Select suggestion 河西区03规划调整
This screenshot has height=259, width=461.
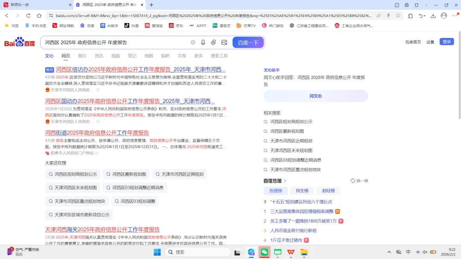[x=135, y=201]
